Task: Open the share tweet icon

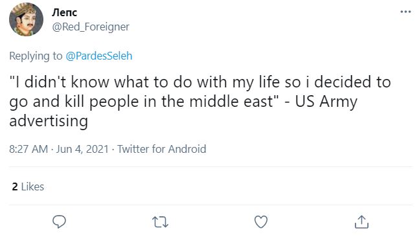Action: [x=361, y=221]
